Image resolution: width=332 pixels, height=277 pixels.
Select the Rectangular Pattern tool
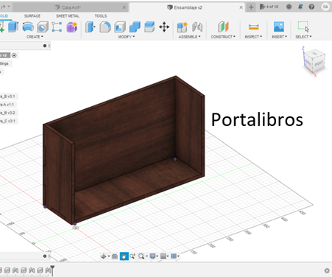click(x=57, y=27)
